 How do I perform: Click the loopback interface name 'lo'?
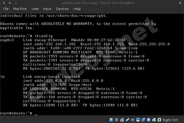(2, 77)
